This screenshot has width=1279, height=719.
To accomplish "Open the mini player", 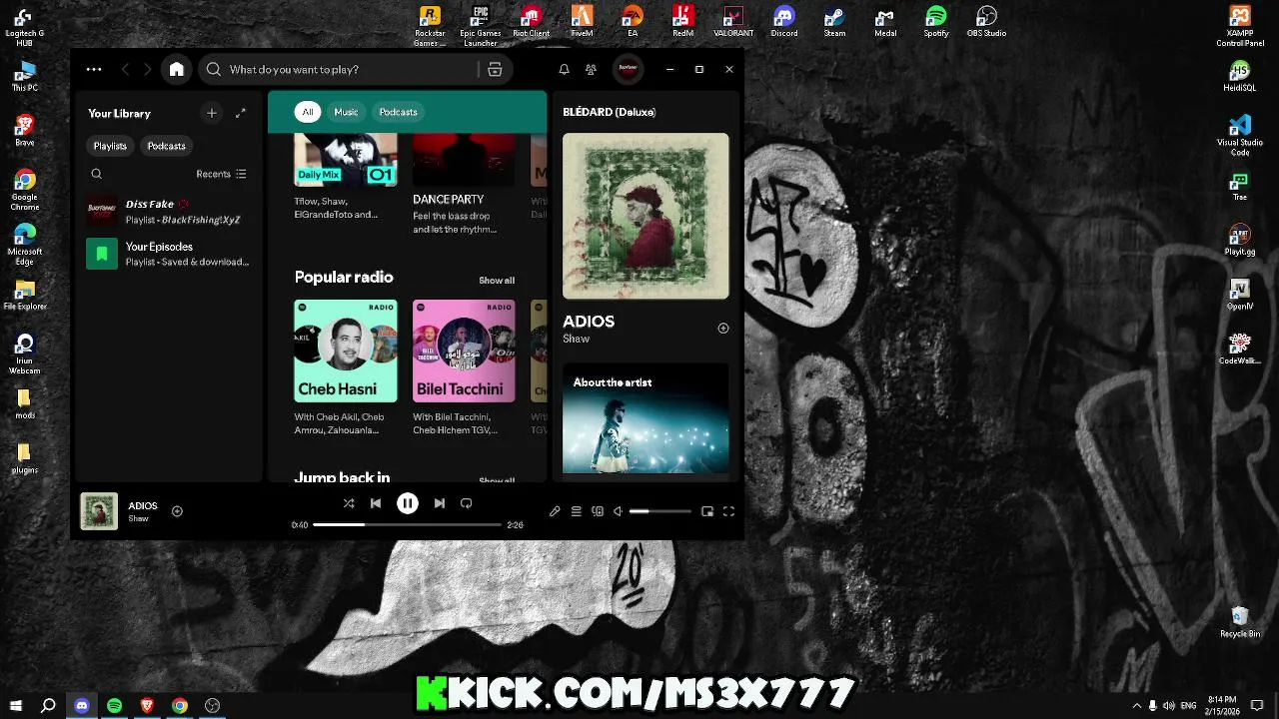I will coord(707,511).
